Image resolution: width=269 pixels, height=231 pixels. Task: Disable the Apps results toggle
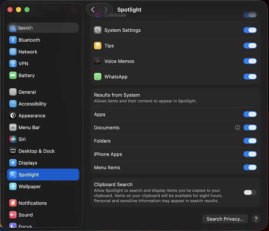tap(250, 114)
